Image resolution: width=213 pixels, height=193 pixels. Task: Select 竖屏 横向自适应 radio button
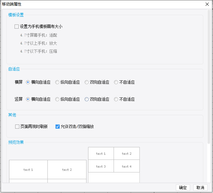coord(28,99)
